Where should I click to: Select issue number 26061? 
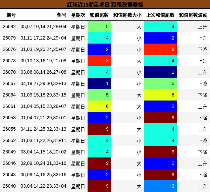(9, 106)
